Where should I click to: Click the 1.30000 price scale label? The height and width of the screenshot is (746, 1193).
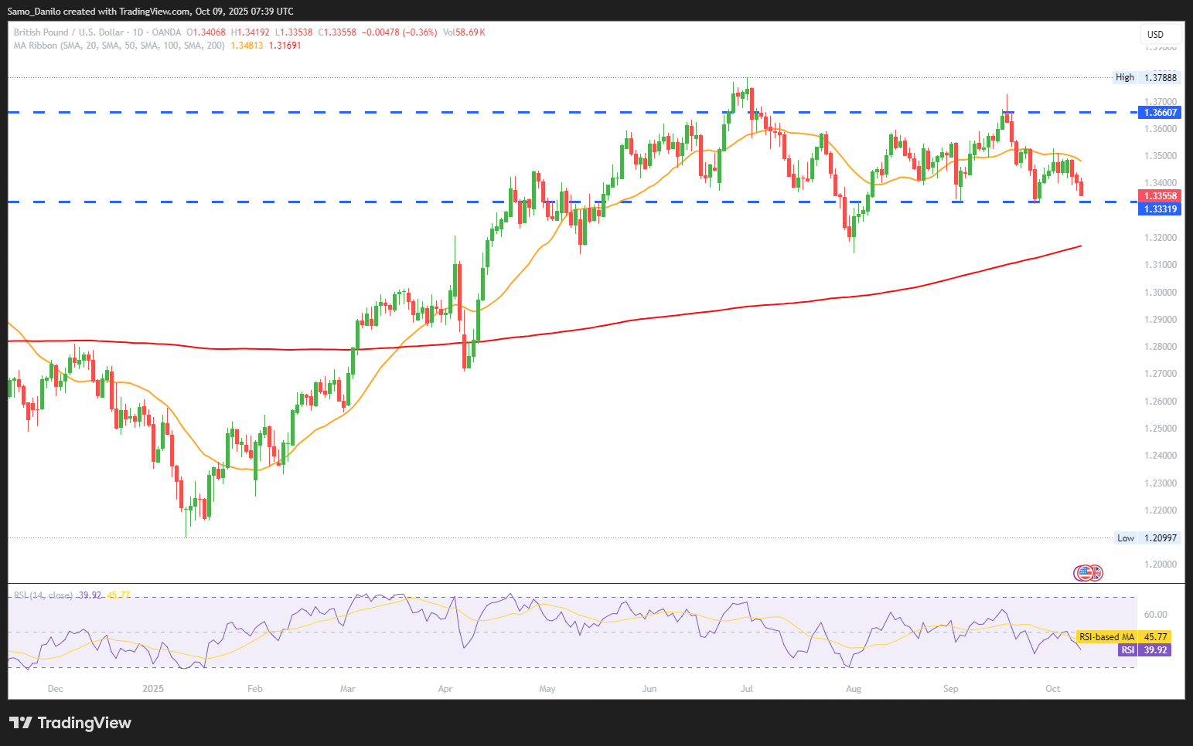[1160, 292]
